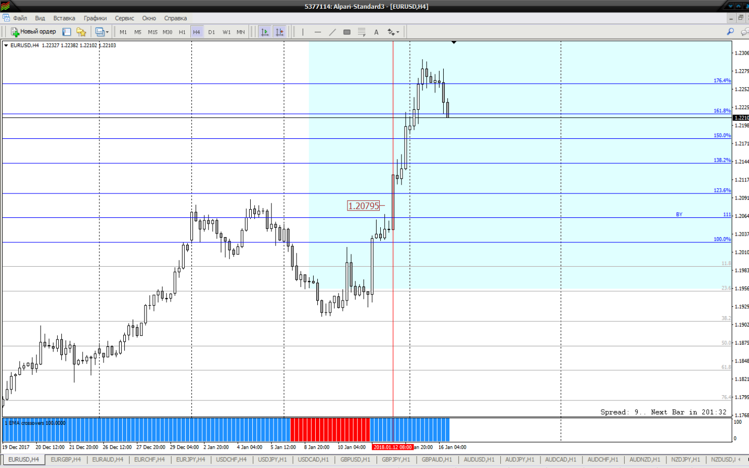This screenshot has width=749, height=468.
Task: Select the H1 timeframe
Action: point(182,32)
